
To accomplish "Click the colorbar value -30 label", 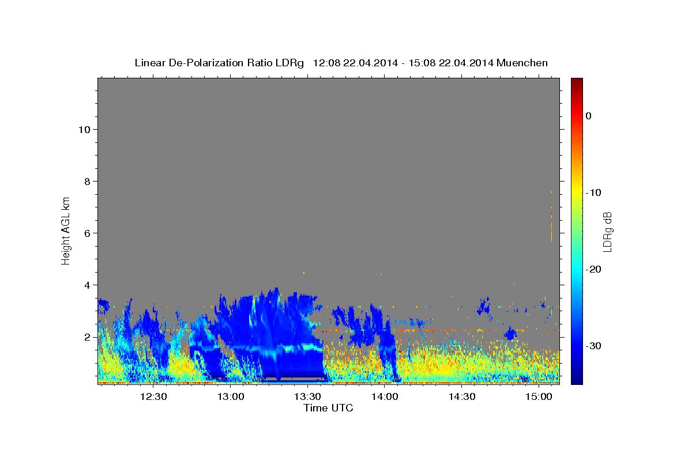I will [x=593, y=346].
